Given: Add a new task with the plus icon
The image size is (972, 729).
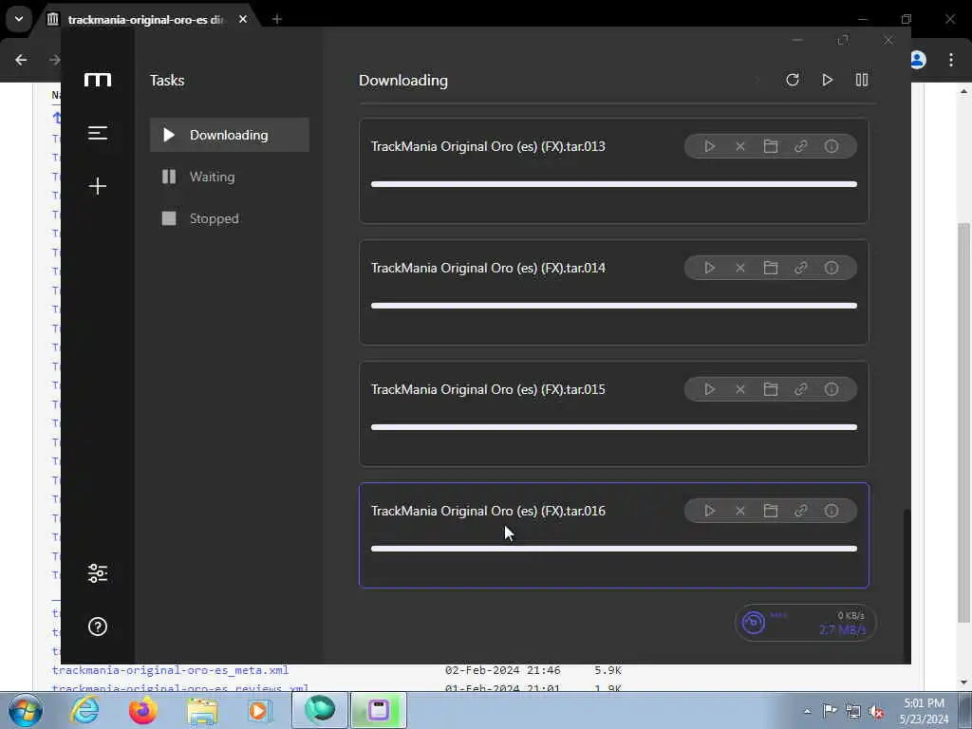Looking at the screenshot, I should [98, 185].
